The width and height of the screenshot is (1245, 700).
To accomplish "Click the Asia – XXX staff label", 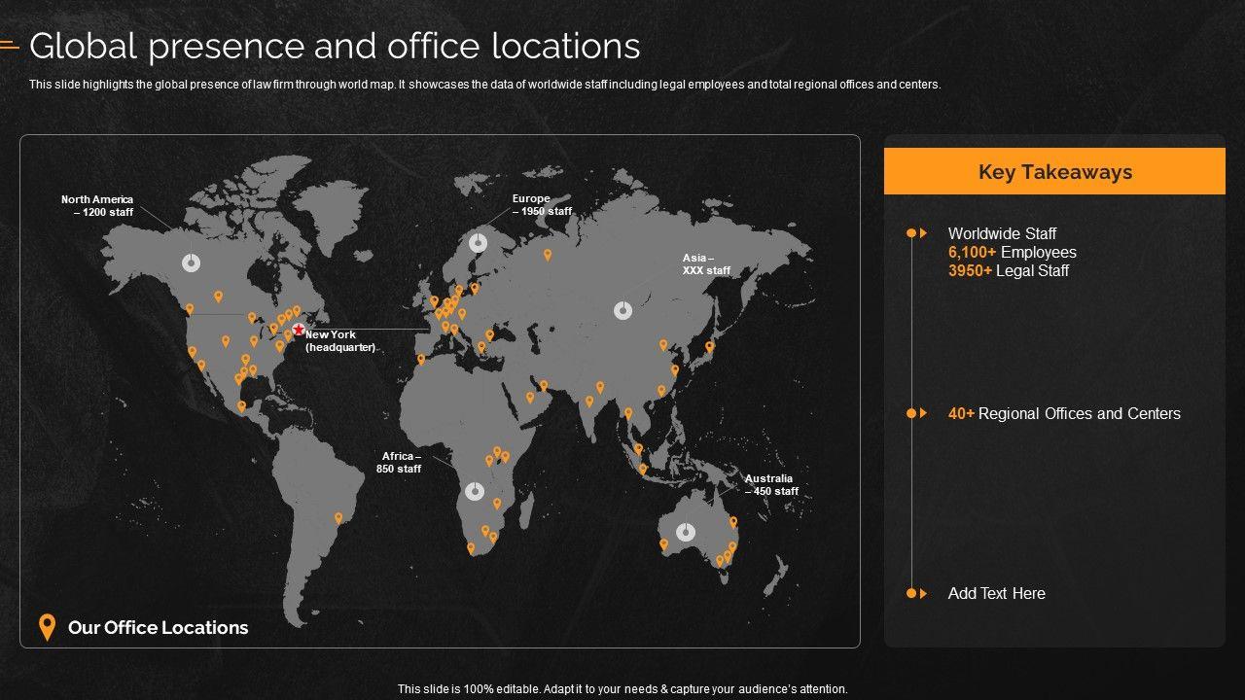I will tap(706, 264).
